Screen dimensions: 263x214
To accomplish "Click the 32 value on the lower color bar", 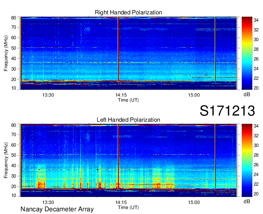I will pyautogui.click(x=256, y=136).
